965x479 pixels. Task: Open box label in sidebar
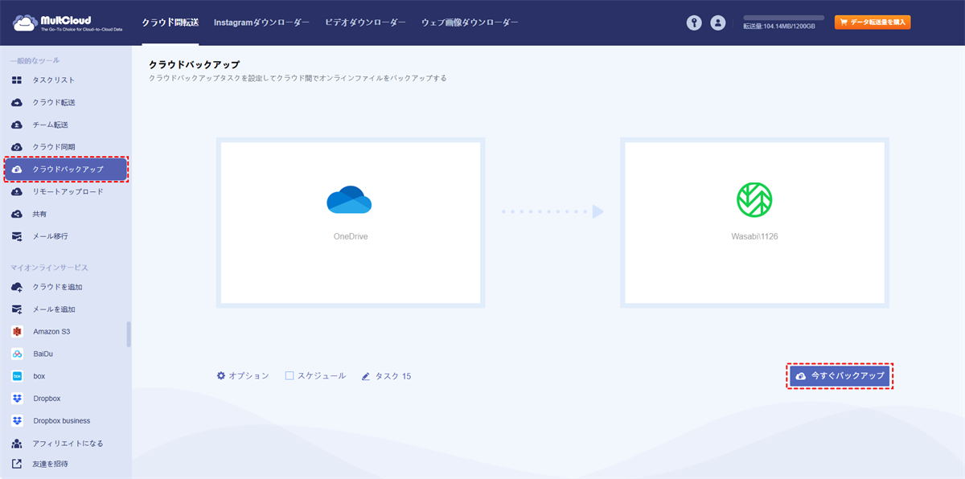coord(39,376)
